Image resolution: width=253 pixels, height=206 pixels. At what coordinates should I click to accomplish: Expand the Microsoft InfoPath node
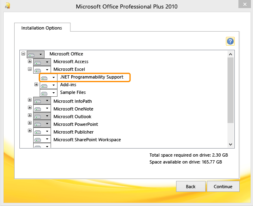30,100
